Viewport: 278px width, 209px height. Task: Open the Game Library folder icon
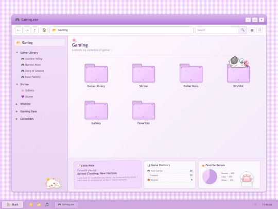coord(96,73)
